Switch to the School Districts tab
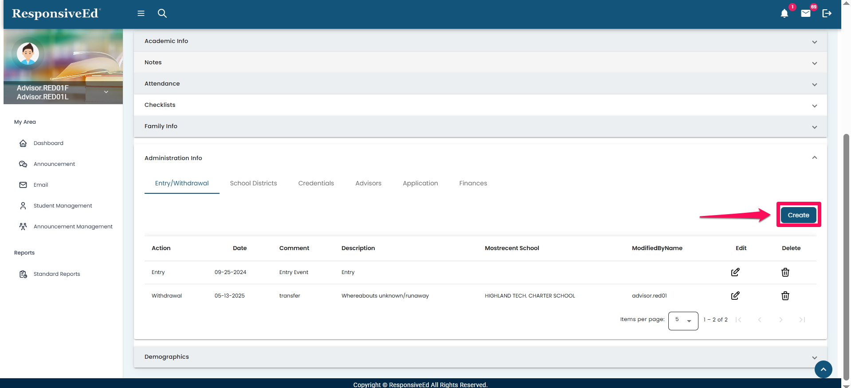The width and height of the screenshot is (851, 388). [253, 183]
